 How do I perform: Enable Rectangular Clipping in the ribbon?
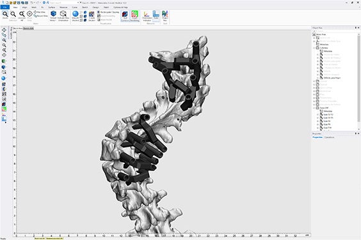click(108, 12)
